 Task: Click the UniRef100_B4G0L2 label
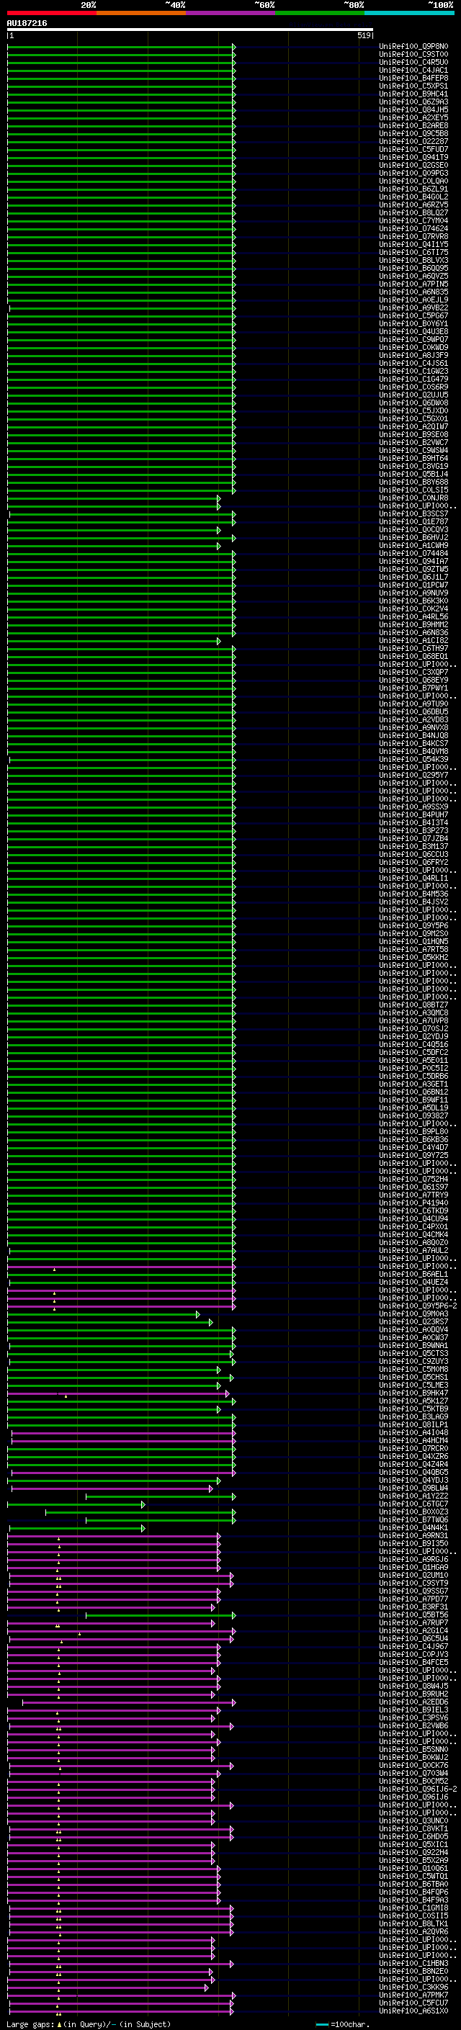click(413, 197)
